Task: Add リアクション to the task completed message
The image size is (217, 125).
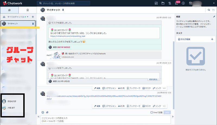Action: pos(109,88)
